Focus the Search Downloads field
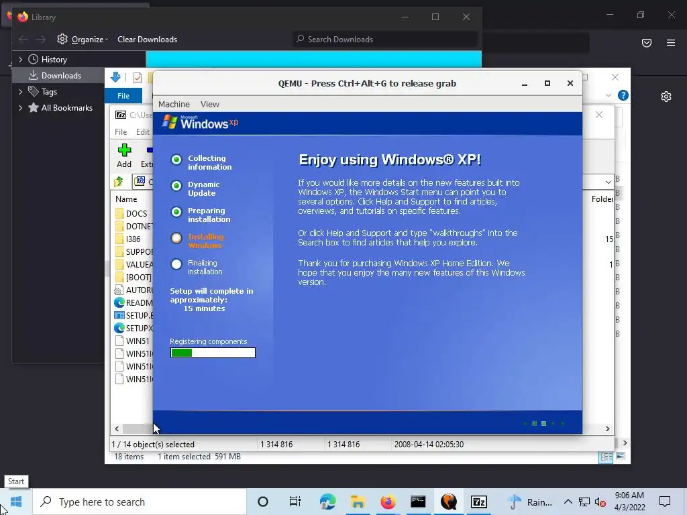 tap(386, 40)
